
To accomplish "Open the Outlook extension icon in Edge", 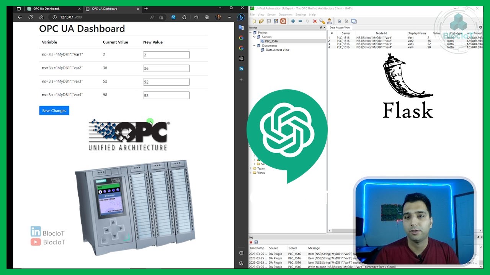I will pyautogui.click(x=173, y=17).
